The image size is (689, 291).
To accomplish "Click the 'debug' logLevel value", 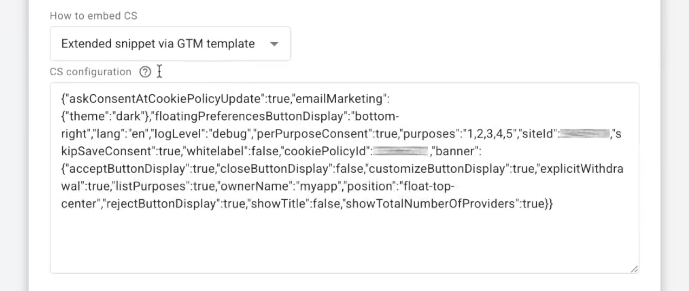I will (x=229, y=134).
